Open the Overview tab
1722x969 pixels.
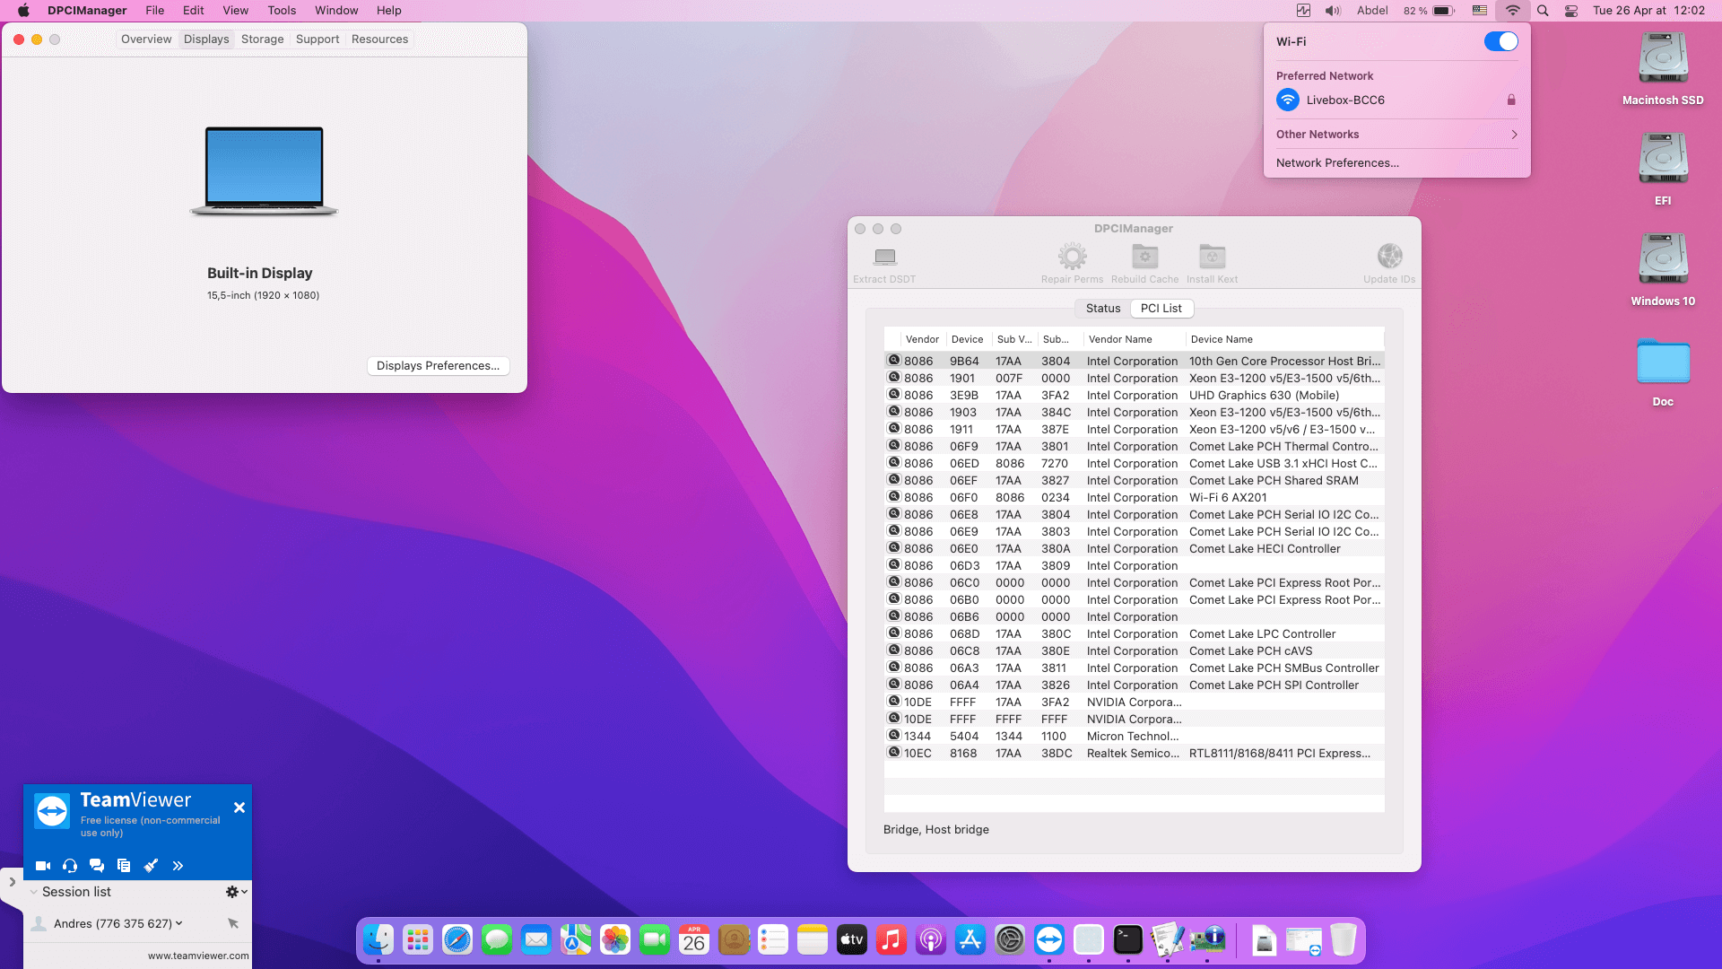point(146,39)
